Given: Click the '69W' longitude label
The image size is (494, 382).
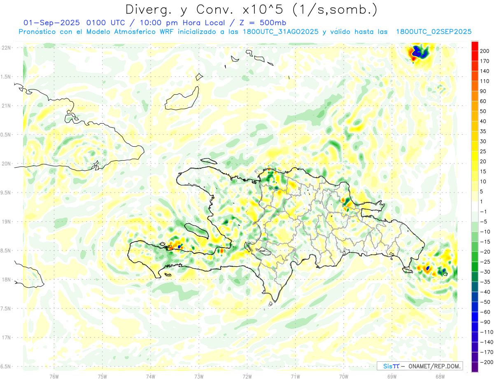Looking at the screenshot, I should pyautogui.click(x=392, y=377).
